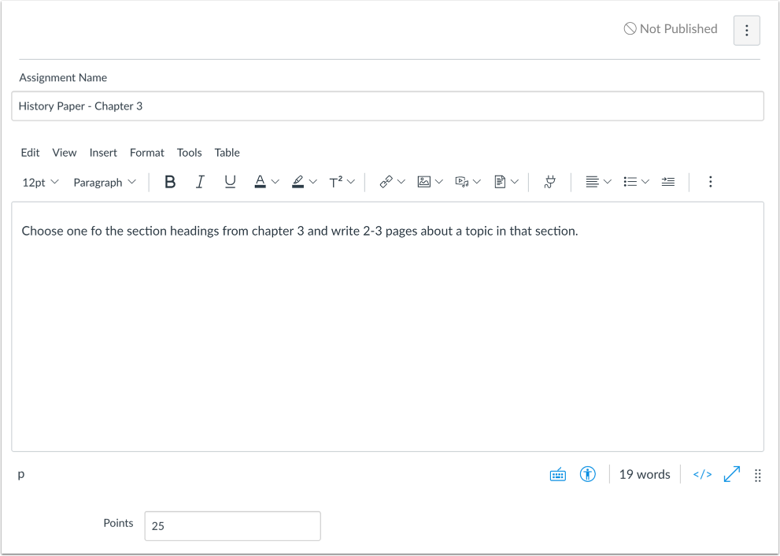The height and width of the screenshot is (556, 780).
Task: Open keyboard shortcuts from the status bar
Action: coord(558,474)
